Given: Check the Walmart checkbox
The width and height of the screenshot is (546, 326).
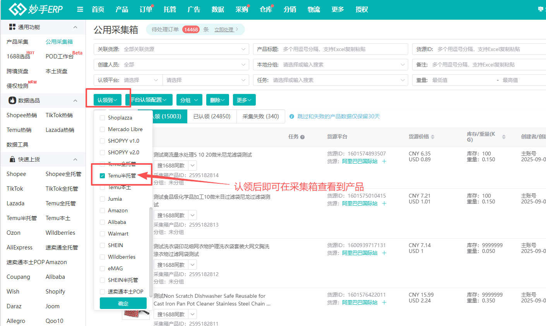Looking at the screenshot, I should (103, 234).
